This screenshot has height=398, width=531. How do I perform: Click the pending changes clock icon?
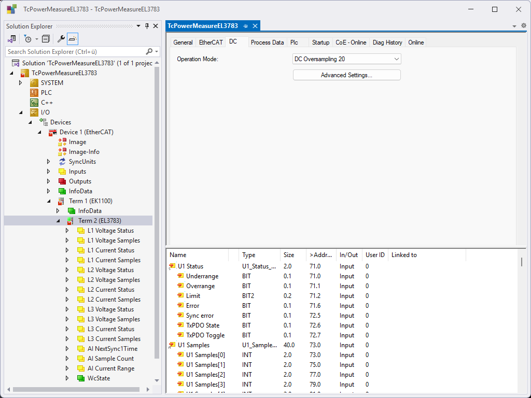click(28, 39)
